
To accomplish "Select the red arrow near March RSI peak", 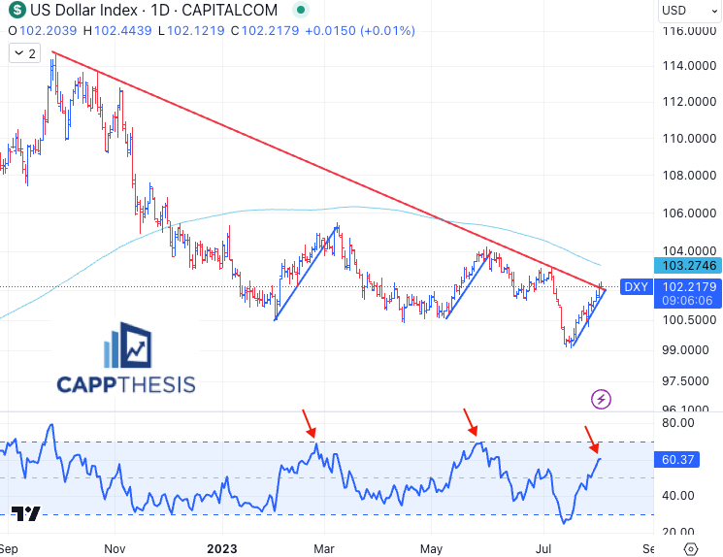I will [x=310, y=422].
